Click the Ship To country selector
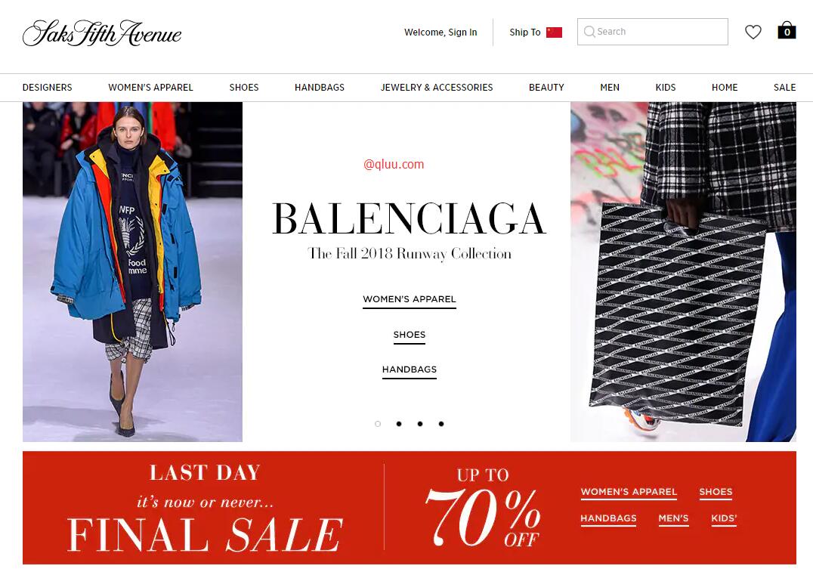 [536, 32]
